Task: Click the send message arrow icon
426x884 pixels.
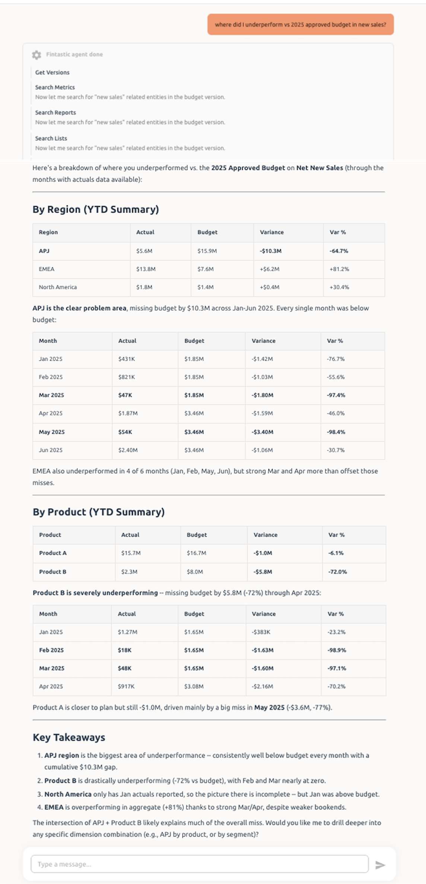Action: click(x=380, y=865)
